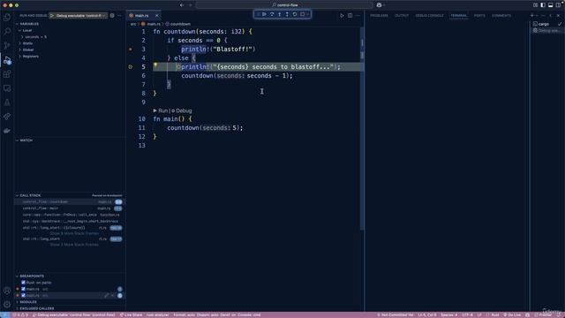Switch to the OUTPUT panel tab
Image resolution: width=565 pixels, height=318 pixels.
point(402,16)
